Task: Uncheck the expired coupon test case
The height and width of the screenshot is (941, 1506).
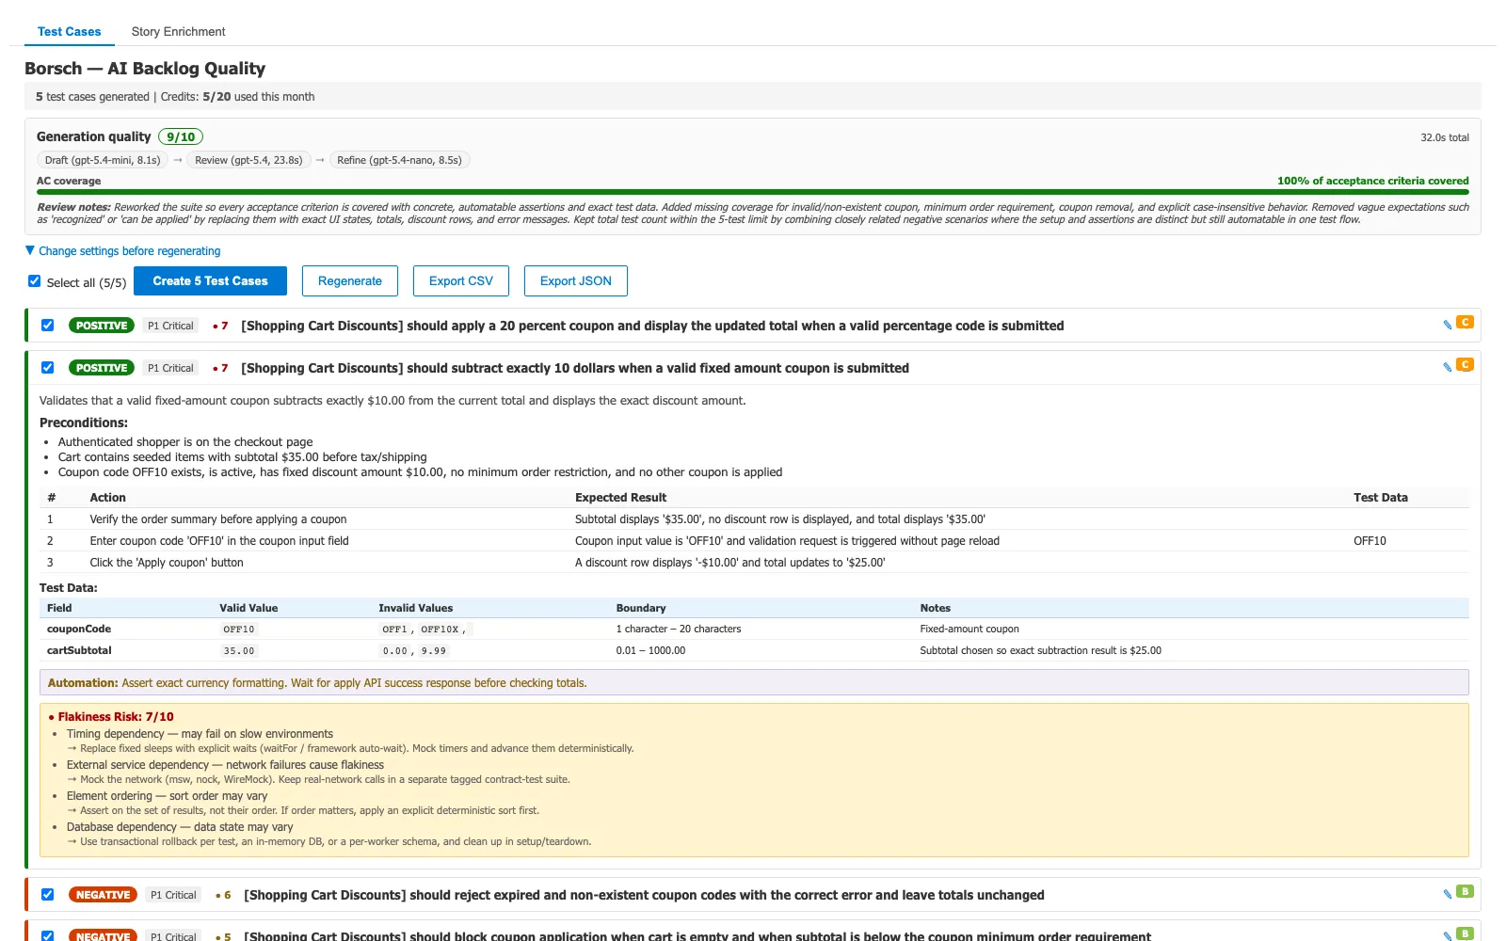Action: [48, 895]
